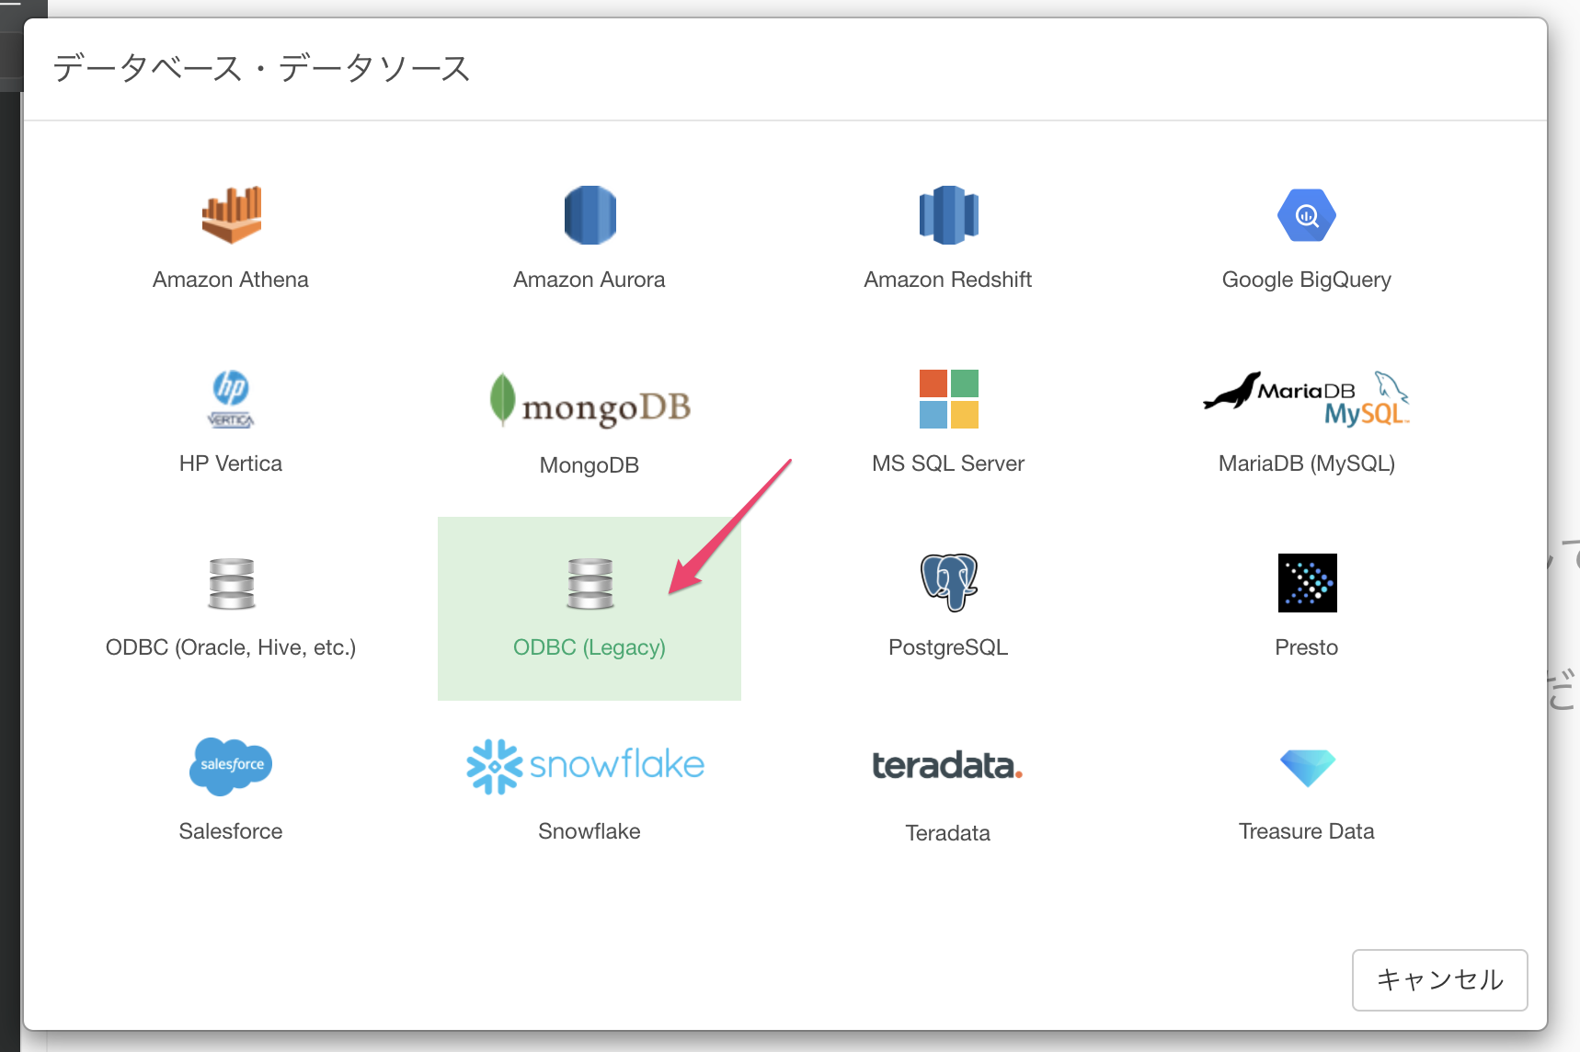Image resolution: width=1580 pixels, height=1052 pixels.
Task: Click the Amazon Aurora label
Action: click(x=590, y=280)
